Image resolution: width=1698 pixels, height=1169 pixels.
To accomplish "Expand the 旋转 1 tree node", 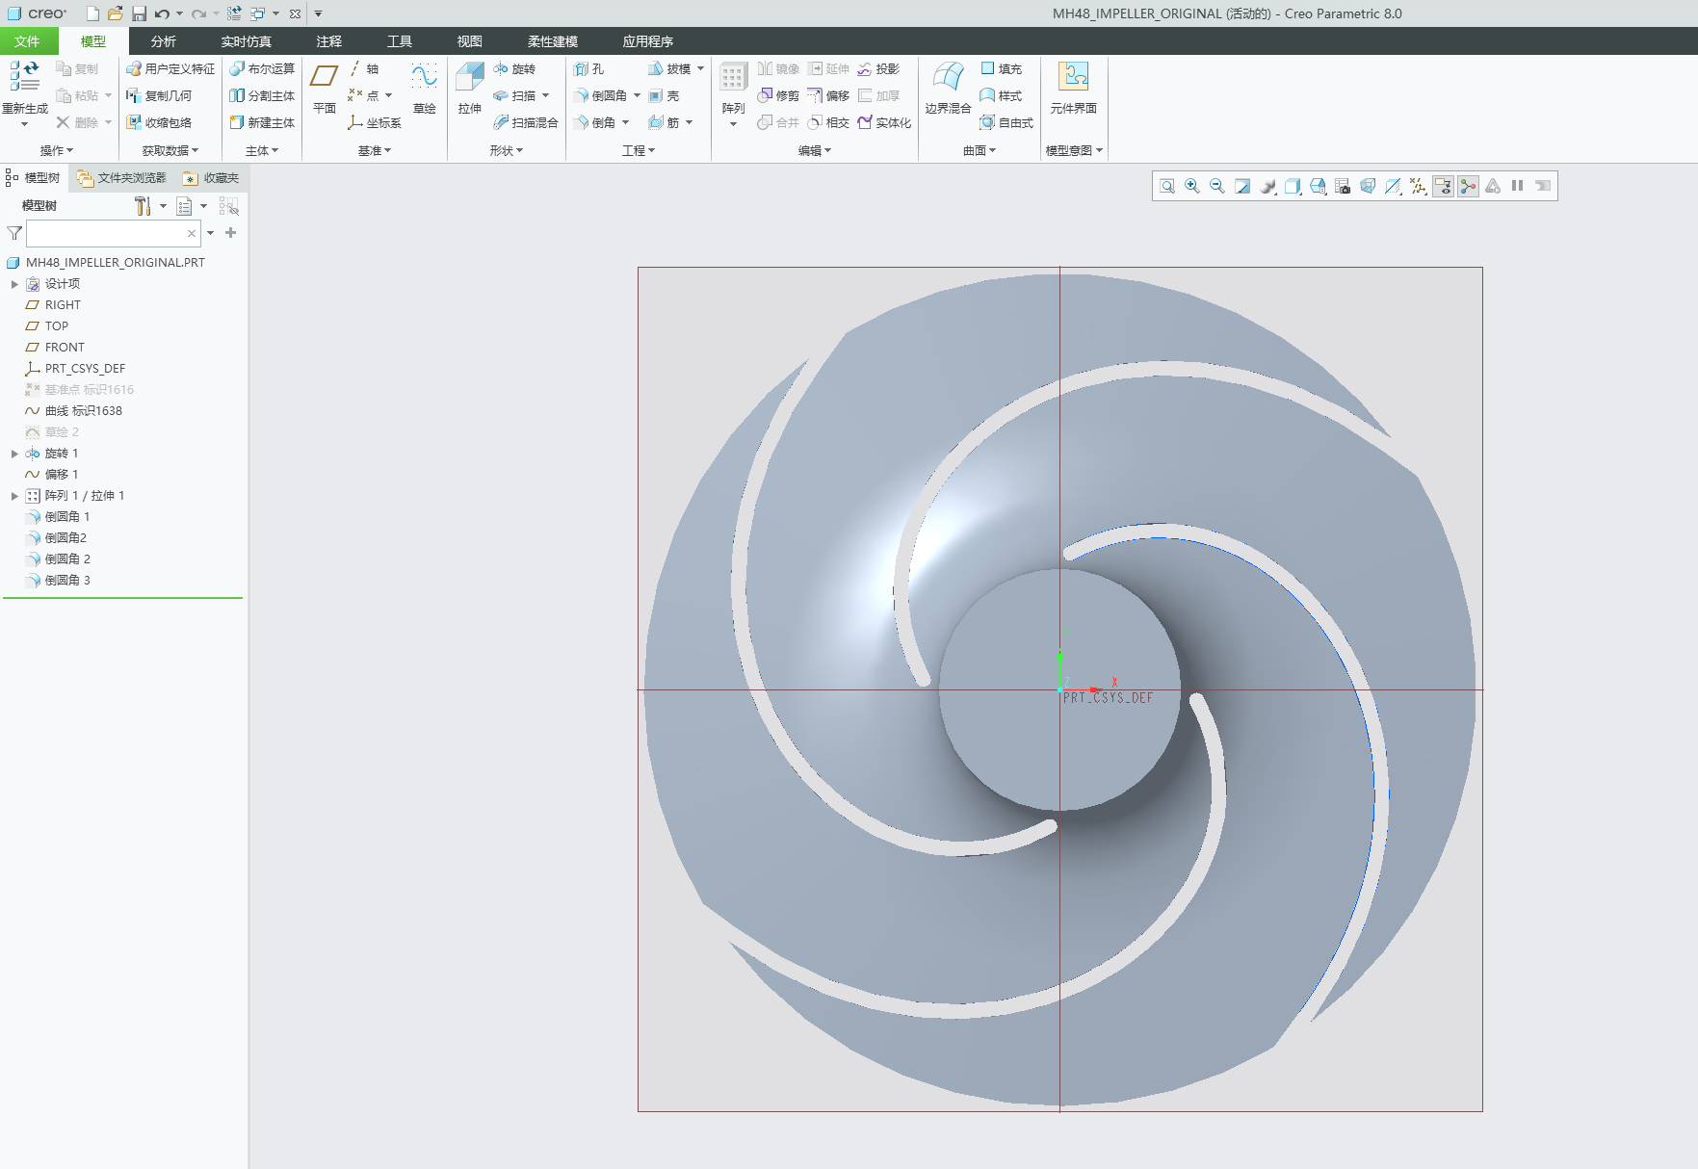I will [x=14, y=454].
